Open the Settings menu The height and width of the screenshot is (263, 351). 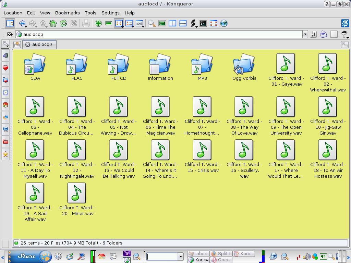tap(110, 13)
